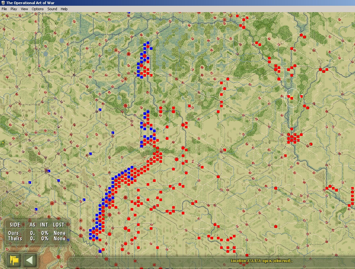This screenshot has width=355, height=269.
Task: Click the yellow scroll-up arrow at map top
Action: point(230,15)
